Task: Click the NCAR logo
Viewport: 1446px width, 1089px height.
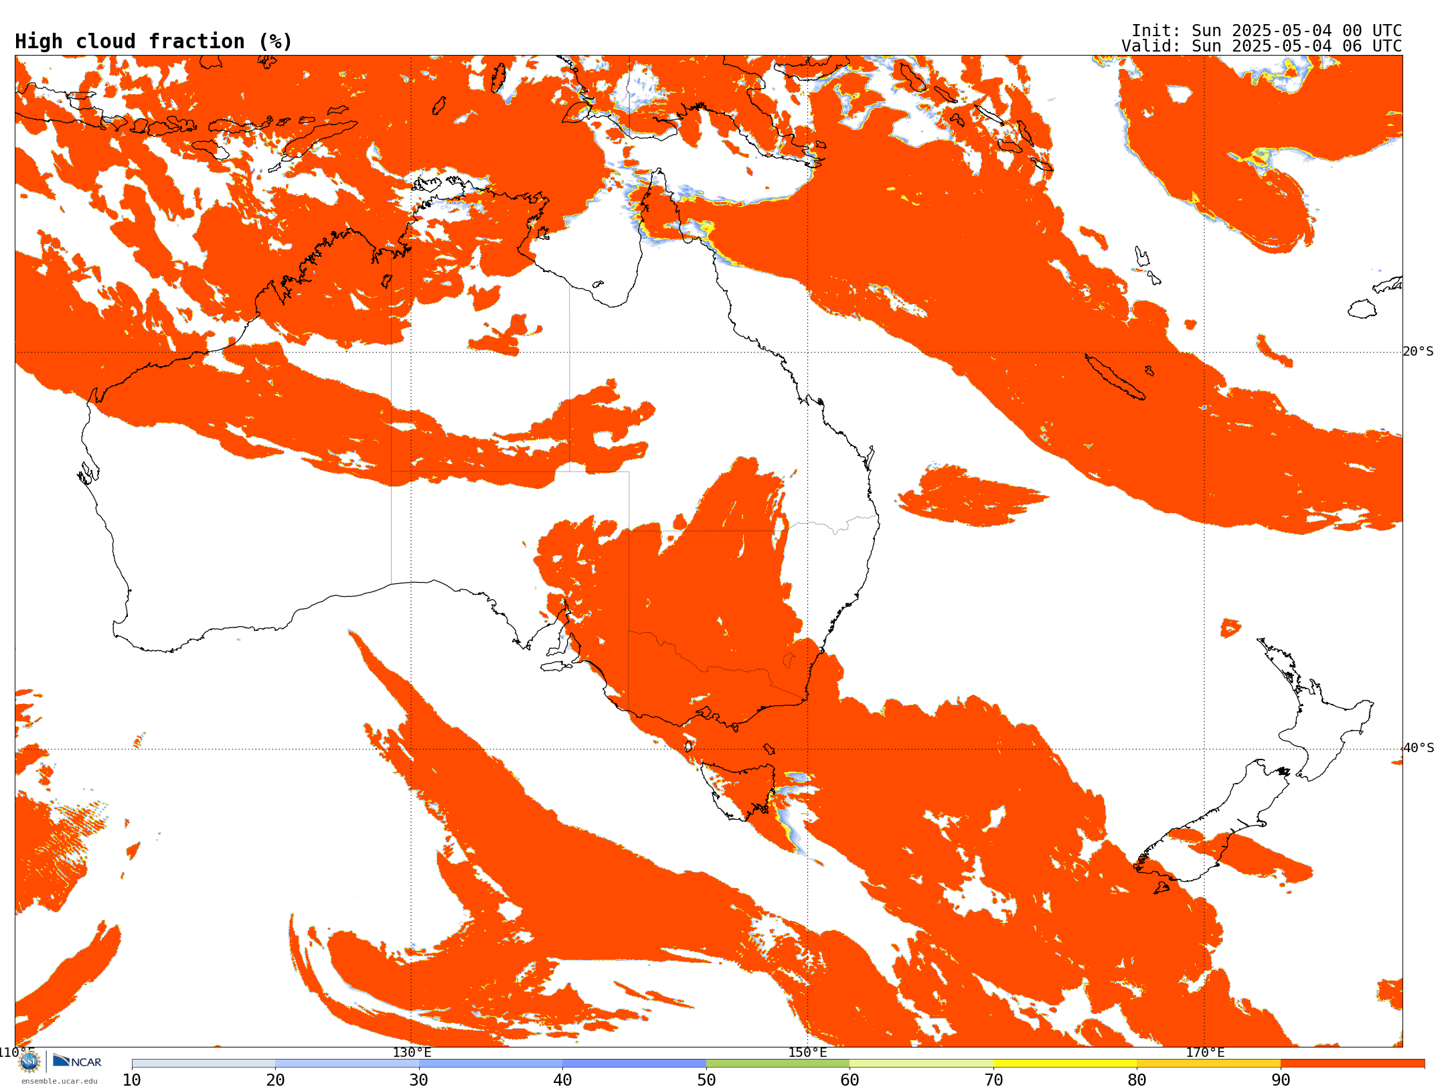Action: click(x=77, y=1062)
